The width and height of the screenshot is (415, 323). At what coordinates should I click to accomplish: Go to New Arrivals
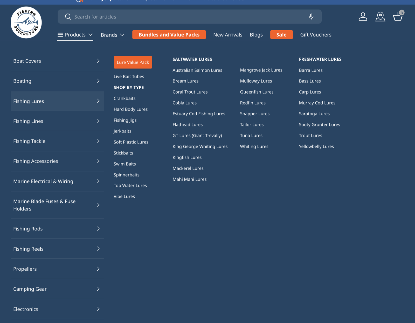pos(228,35)
